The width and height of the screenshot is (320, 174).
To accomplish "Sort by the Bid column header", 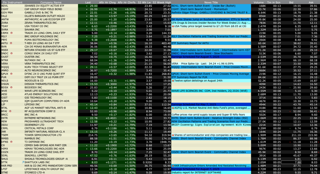I will coord(291,3).
